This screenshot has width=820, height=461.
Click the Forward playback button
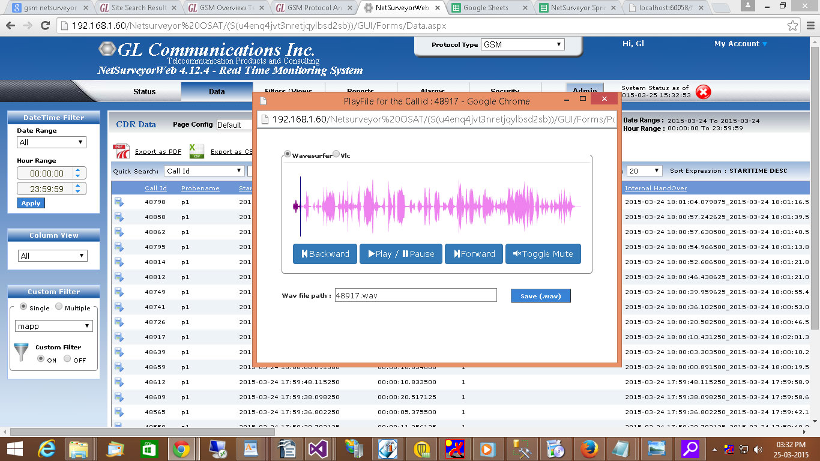pyautogui.click(x=474, y=254)
